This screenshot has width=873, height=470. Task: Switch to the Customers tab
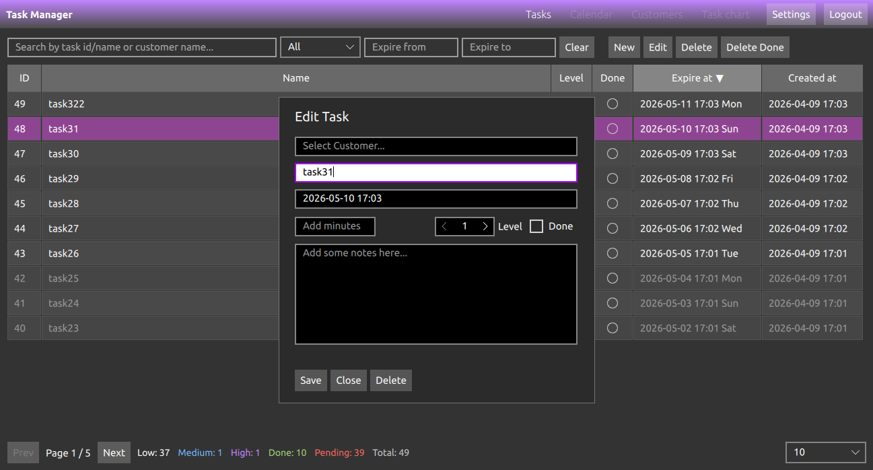[x=657, y=14]
